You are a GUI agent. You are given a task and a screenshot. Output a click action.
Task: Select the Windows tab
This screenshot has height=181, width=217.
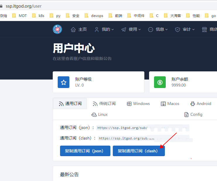point(138,104)
